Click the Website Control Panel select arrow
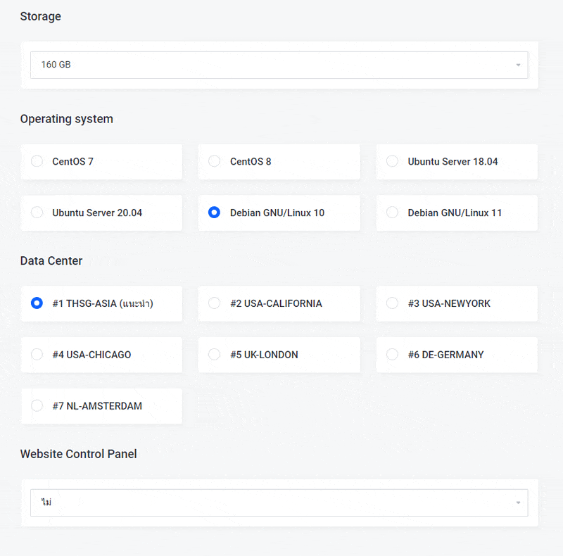 518,503
